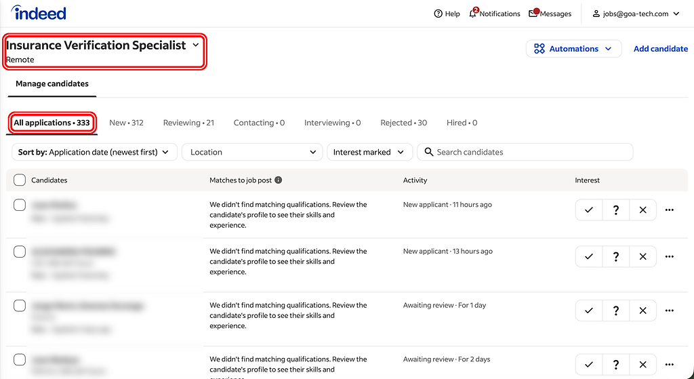Open the Location filter dropdown
The image size is (694, 379).
point(252,152)
